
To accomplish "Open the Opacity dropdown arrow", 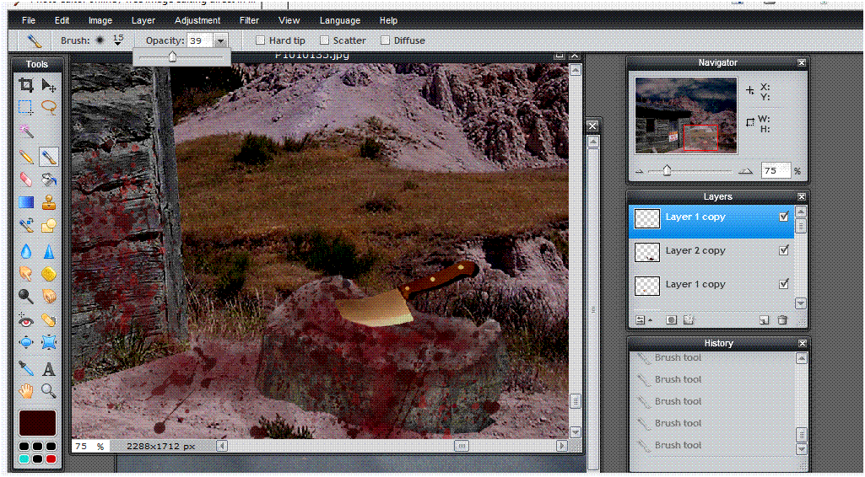I will (221, 40).
